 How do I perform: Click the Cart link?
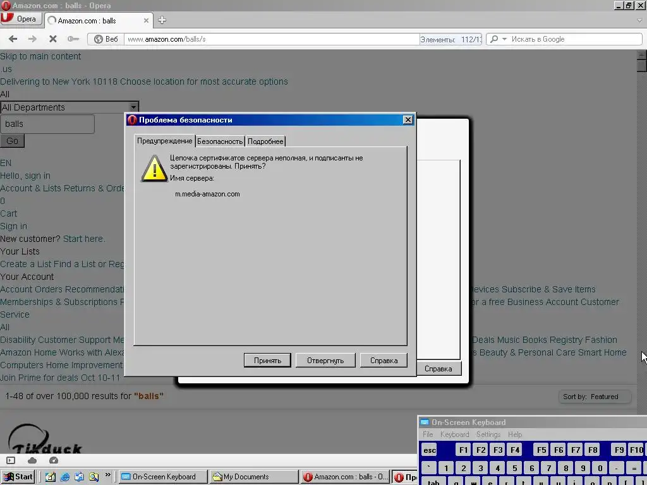click(9, 213)
